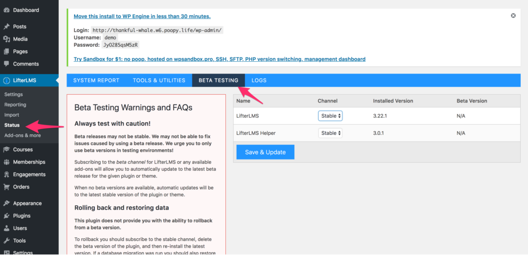Open LifterLMS Import submenu item
This screenshot has width=528, height=262.
(12, 115)
